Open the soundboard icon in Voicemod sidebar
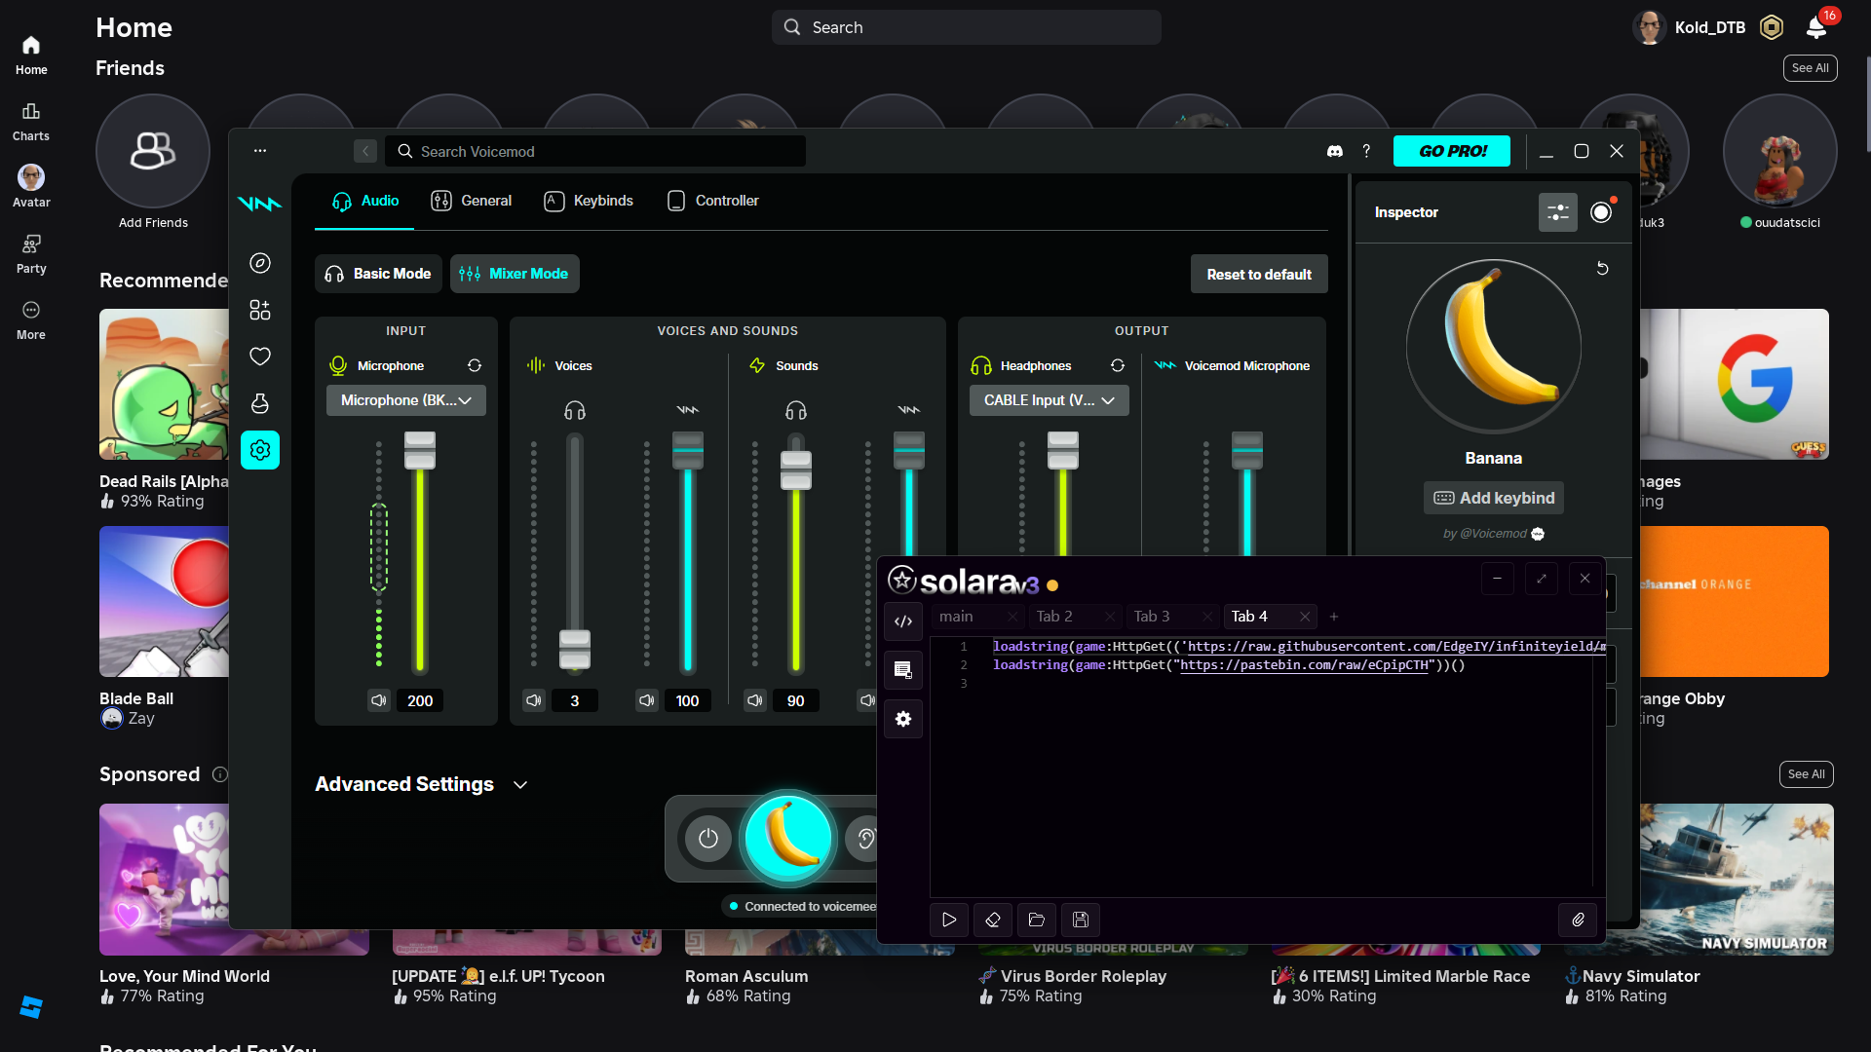Screen dimensions: 1871x1052 point(259,310)
